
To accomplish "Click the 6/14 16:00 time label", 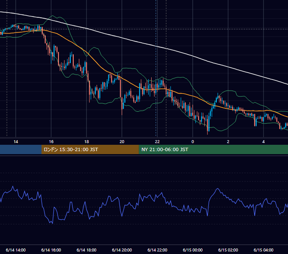I will pos(51,250).
